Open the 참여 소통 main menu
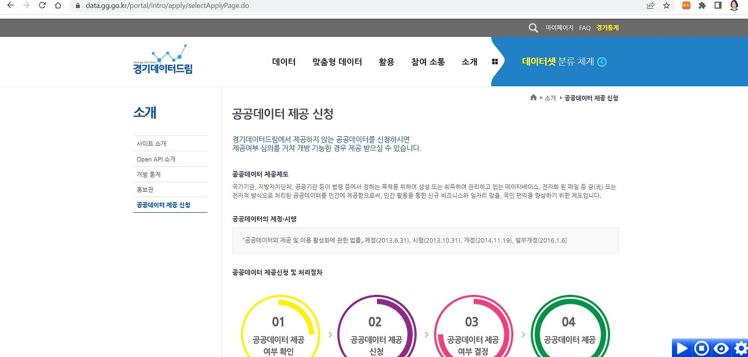Screen dimensions: 748x357 [x=428, y=62]
